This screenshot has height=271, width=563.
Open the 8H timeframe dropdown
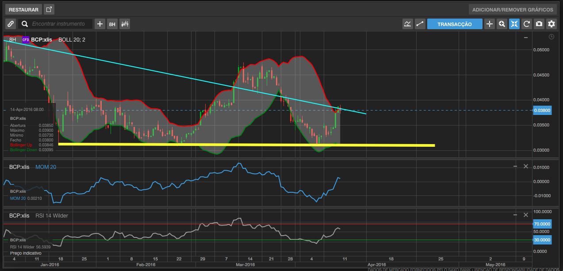(x=112, y=24)
